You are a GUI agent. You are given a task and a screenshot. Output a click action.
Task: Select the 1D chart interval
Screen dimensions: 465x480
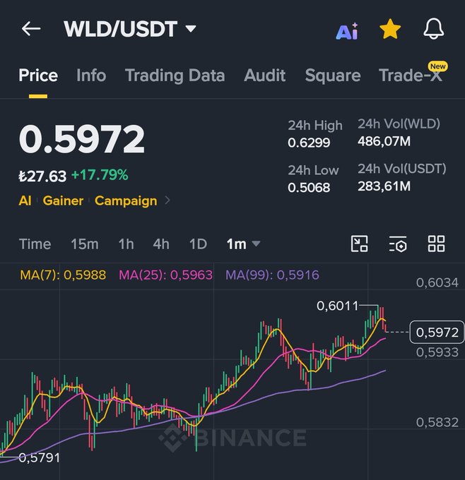[x=198, y=244]
